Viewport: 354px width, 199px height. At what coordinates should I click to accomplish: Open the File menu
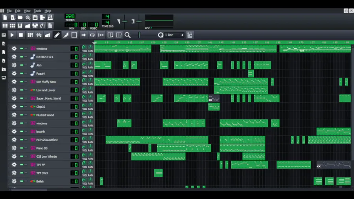click(9, 11)
